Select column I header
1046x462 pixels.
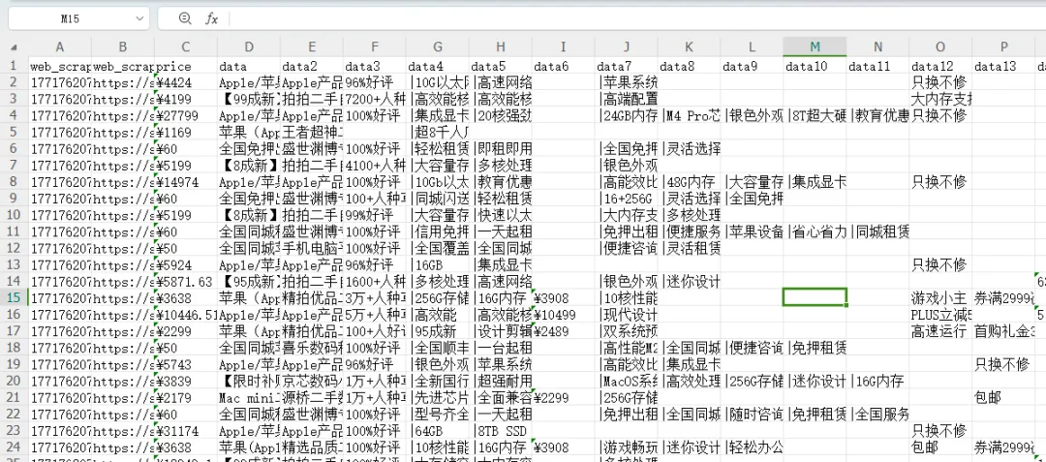(x=563, y=46)
